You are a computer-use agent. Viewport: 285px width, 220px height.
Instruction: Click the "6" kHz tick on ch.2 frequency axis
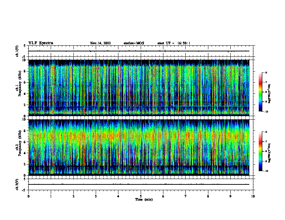pyautogui.click(x=25, y=142)
